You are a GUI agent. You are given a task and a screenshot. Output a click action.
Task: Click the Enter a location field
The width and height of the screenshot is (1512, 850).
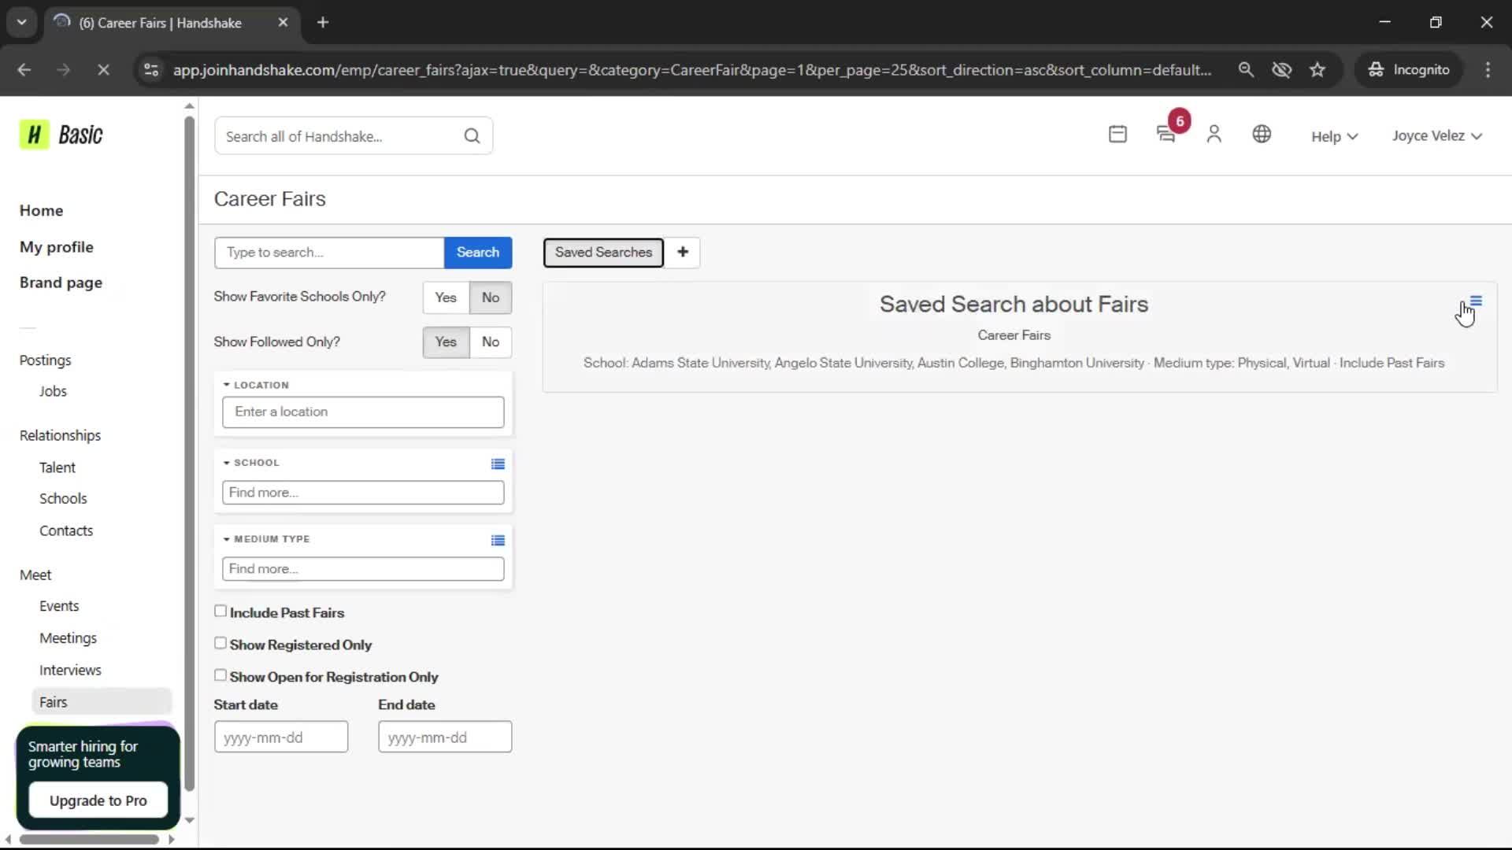pos(363,412)
